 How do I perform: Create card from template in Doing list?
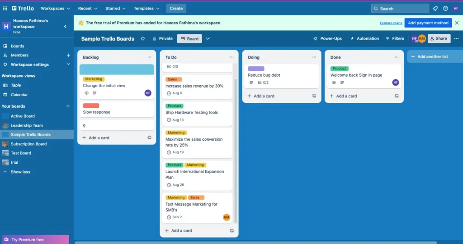314,96
